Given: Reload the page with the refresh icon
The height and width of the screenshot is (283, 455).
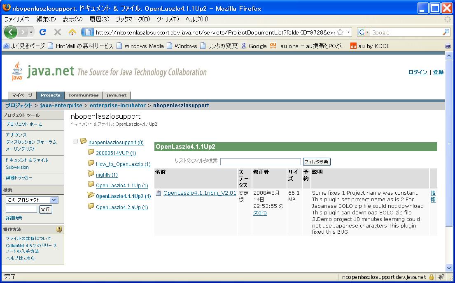Looking at the screenshot, I should (43, 32).
